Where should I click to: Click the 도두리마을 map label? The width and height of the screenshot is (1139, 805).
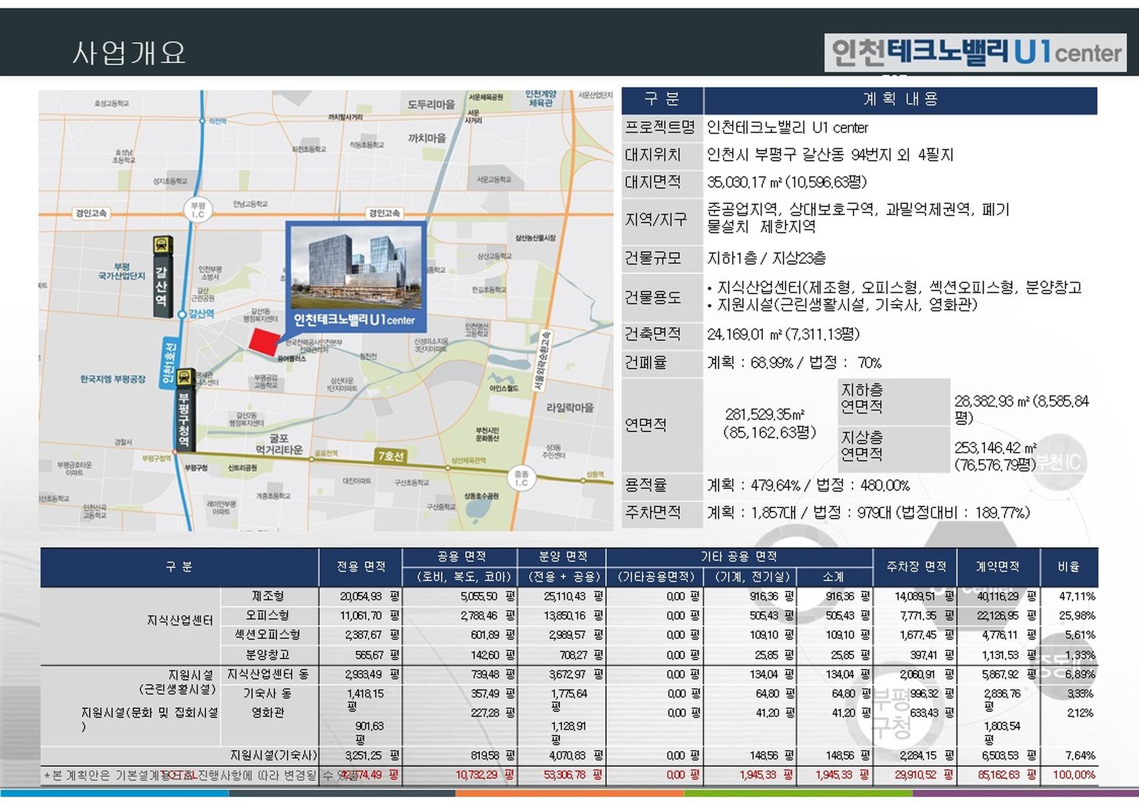(431, 105)
